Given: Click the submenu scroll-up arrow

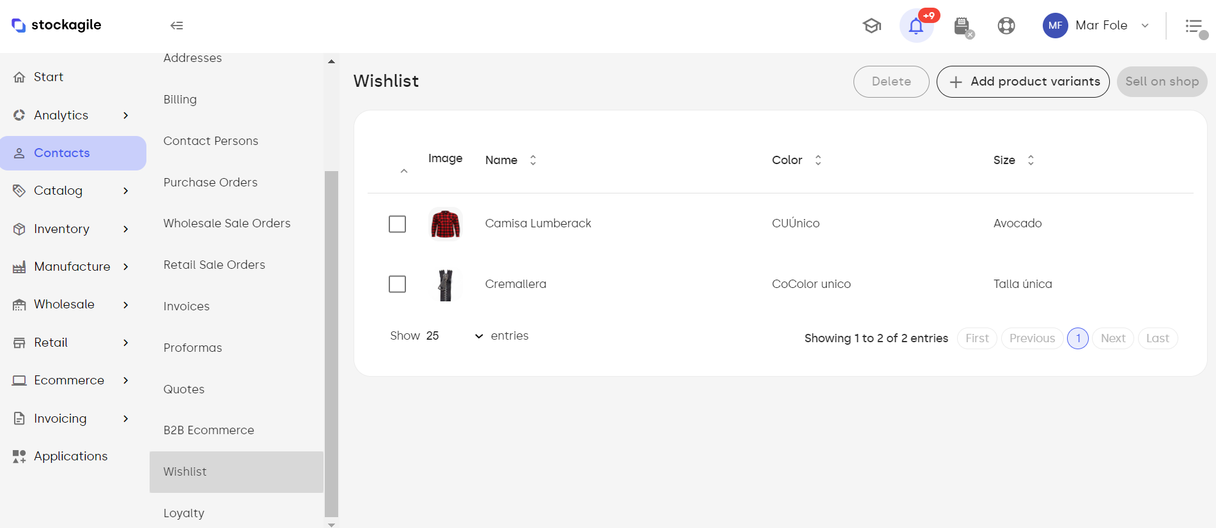Looking at the screenshot, I should click(x=331, y=62).
